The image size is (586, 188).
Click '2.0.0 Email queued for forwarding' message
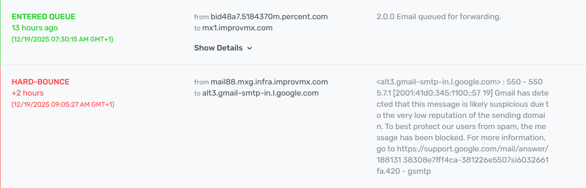coord(439,17)
